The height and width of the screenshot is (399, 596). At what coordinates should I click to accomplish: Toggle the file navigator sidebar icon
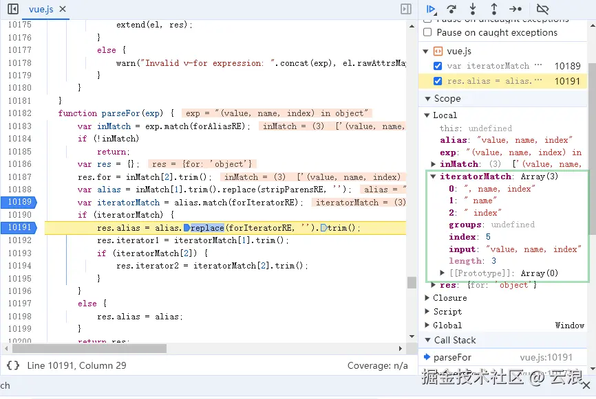click(12, 9)
